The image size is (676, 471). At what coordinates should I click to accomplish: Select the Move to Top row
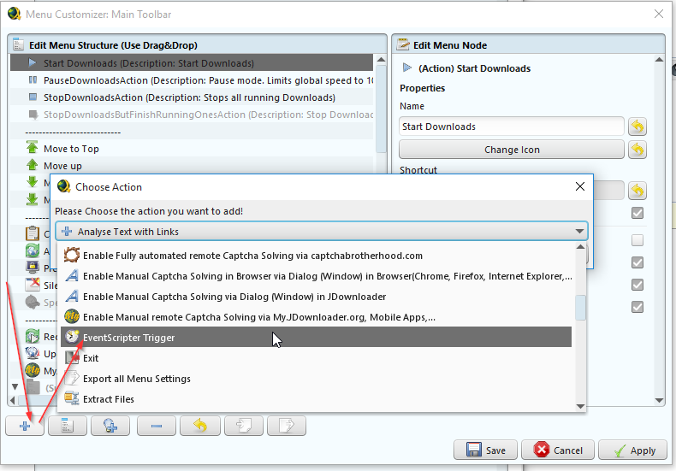point(192,149)
